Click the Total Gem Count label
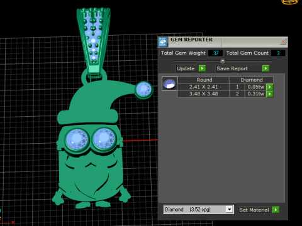Screen dimensions: 302x226 tap(247, 53)
